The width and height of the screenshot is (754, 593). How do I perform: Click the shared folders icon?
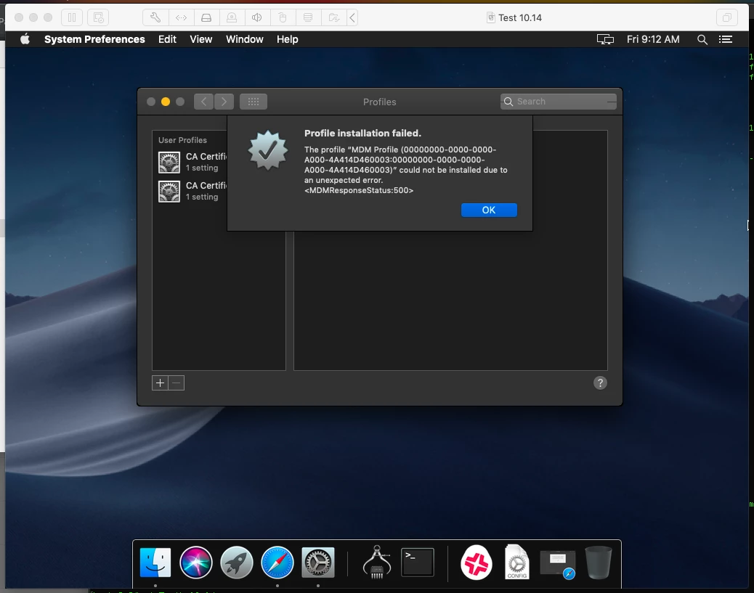pos(333,17)
